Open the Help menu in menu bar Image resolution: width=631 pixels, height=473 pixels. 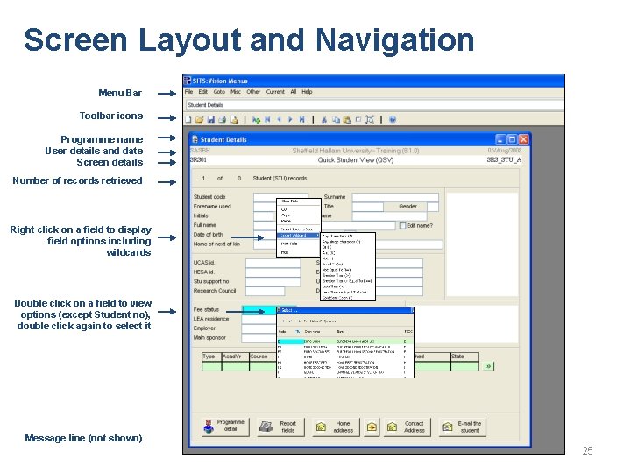307,92
